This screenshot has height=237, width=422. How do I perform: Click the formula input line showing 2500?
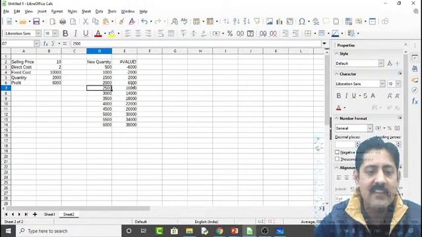pyautogui.click(x=196, y=43)
